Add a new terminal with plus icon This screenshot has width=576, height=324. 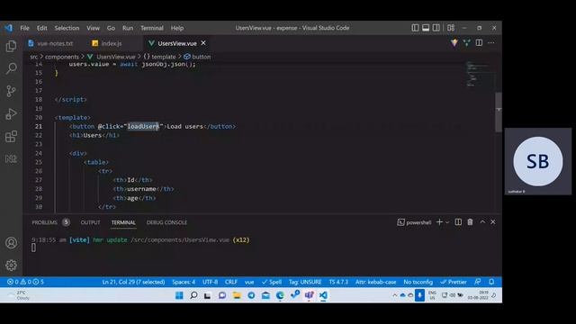click(439, 222)
